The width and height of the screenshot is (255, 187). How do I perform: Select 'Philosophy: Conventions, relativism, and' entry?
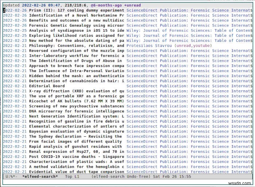[76, 45]
